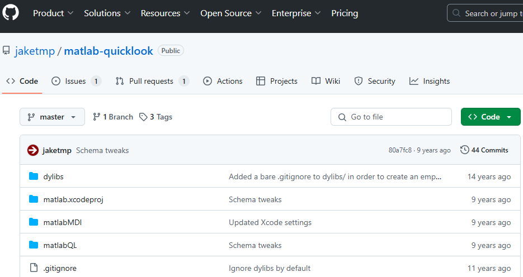This screenshot has height=277, width=523.
Task: Expand the Product menu
Action: pos(54,13)
